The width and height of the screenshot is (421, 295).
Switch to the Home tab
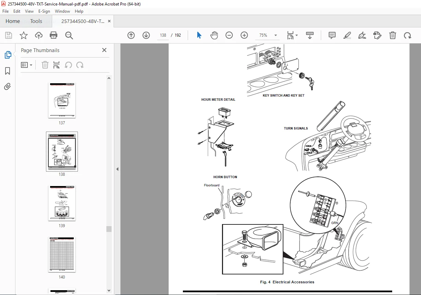pos(13,21)
